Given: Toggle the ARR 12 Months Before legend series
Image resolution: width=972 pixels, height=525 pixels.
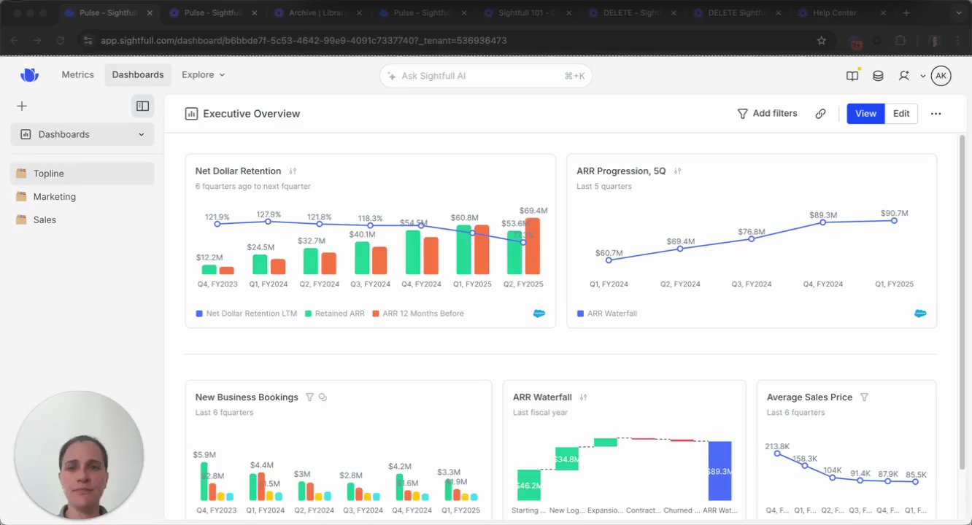Looking at the screenshot, I should click(417, 314).
